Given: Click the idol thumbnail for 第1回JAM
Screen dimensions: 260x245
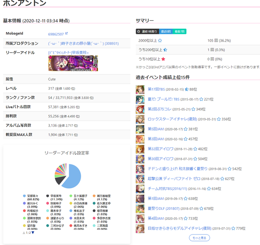Looking at the screenshot, I should (140, 199).
